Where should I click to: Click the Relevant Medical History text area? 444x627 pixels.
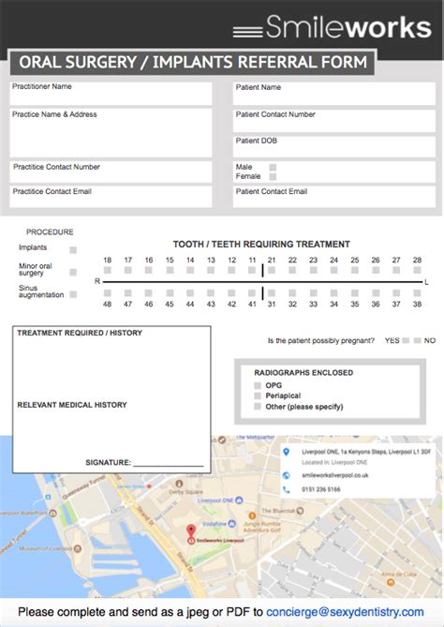(111, 433)
